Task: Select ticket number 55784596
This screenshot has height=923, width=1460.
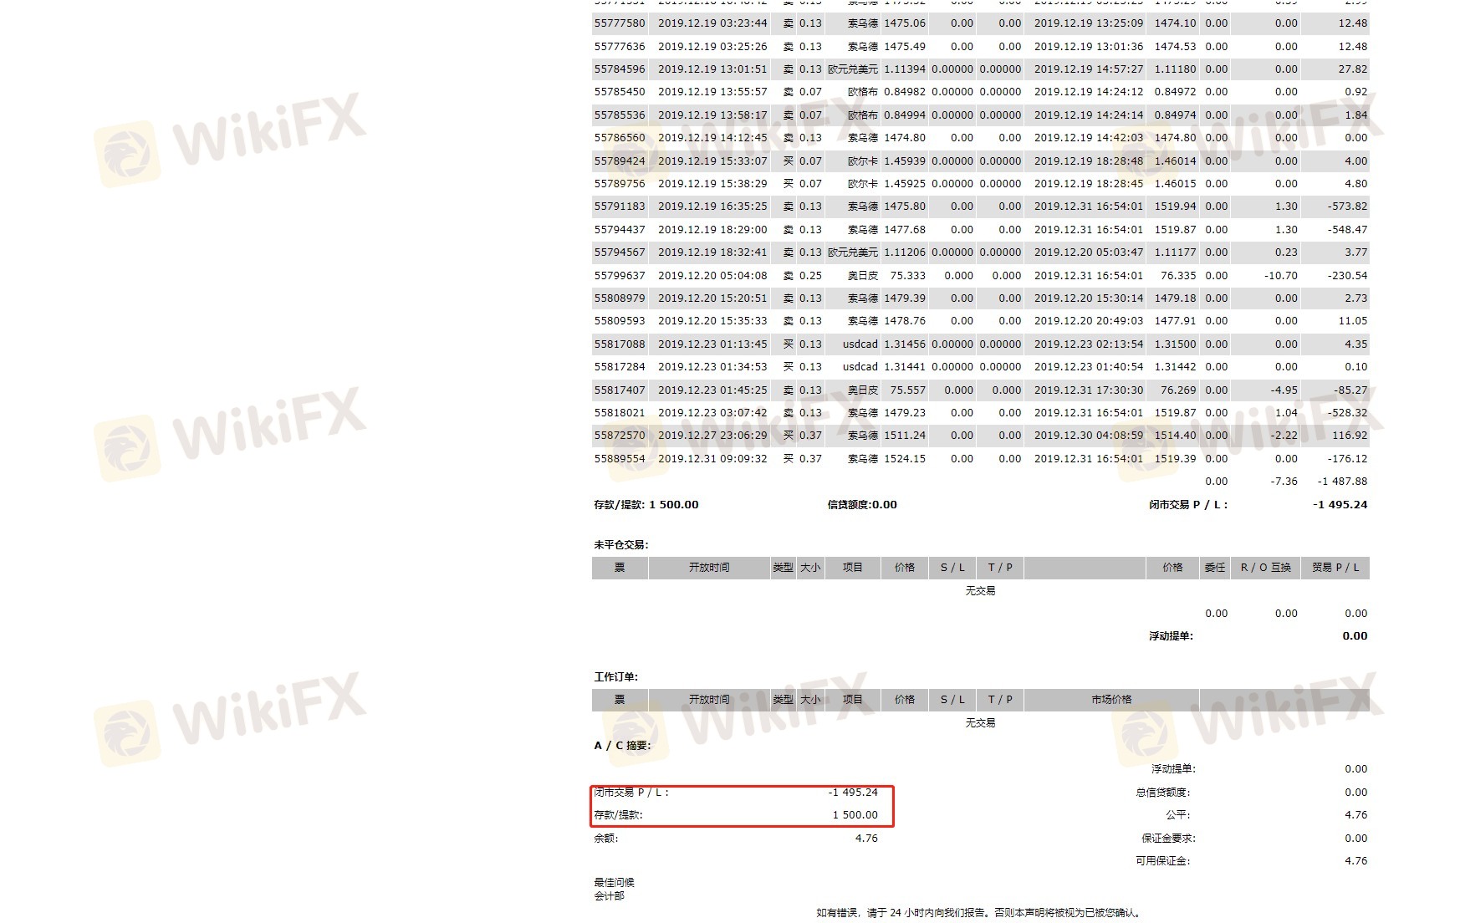Action: click(x=620, y=69)
